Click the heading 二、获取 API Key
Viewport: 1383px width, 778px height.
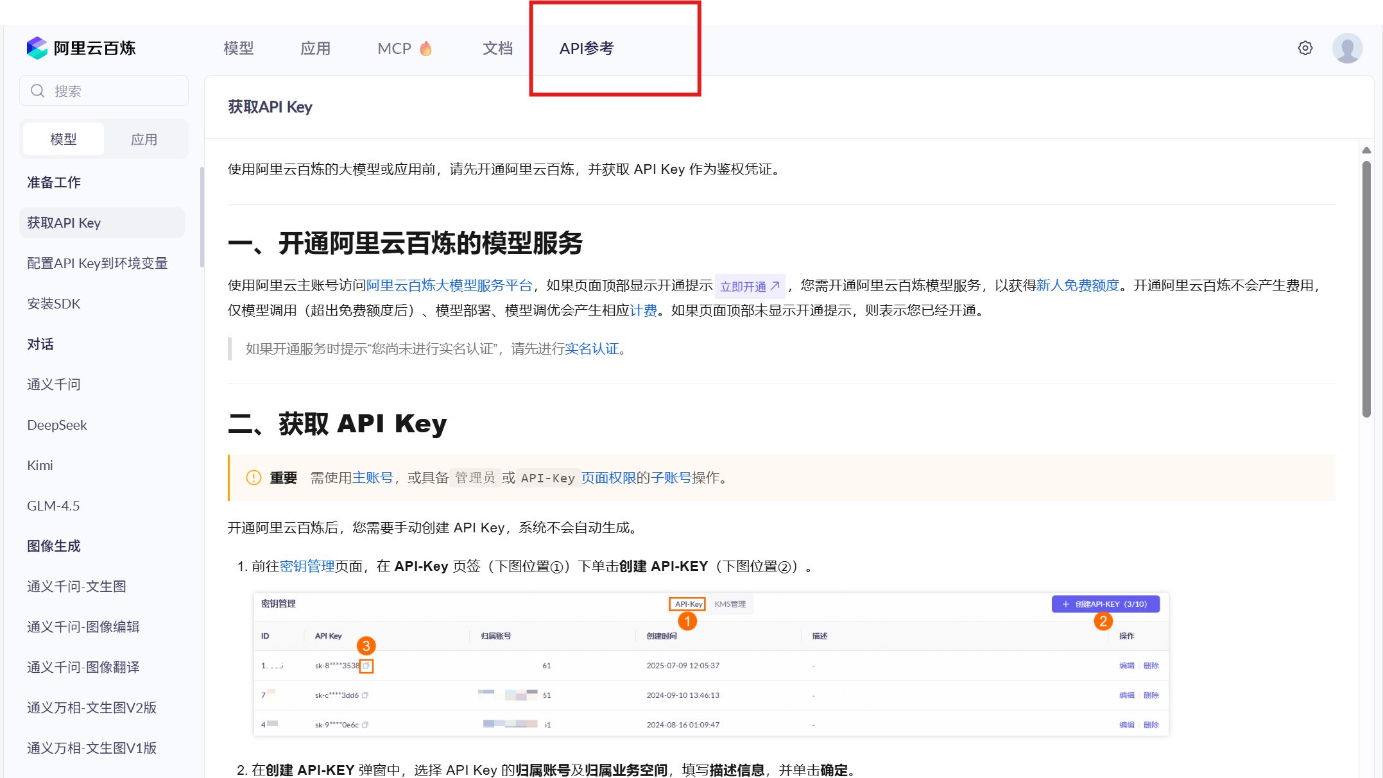pos(338,424)
